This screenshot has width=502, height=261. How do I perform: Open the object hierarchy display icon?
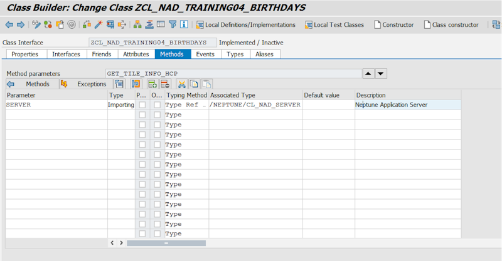coord(137,25)
